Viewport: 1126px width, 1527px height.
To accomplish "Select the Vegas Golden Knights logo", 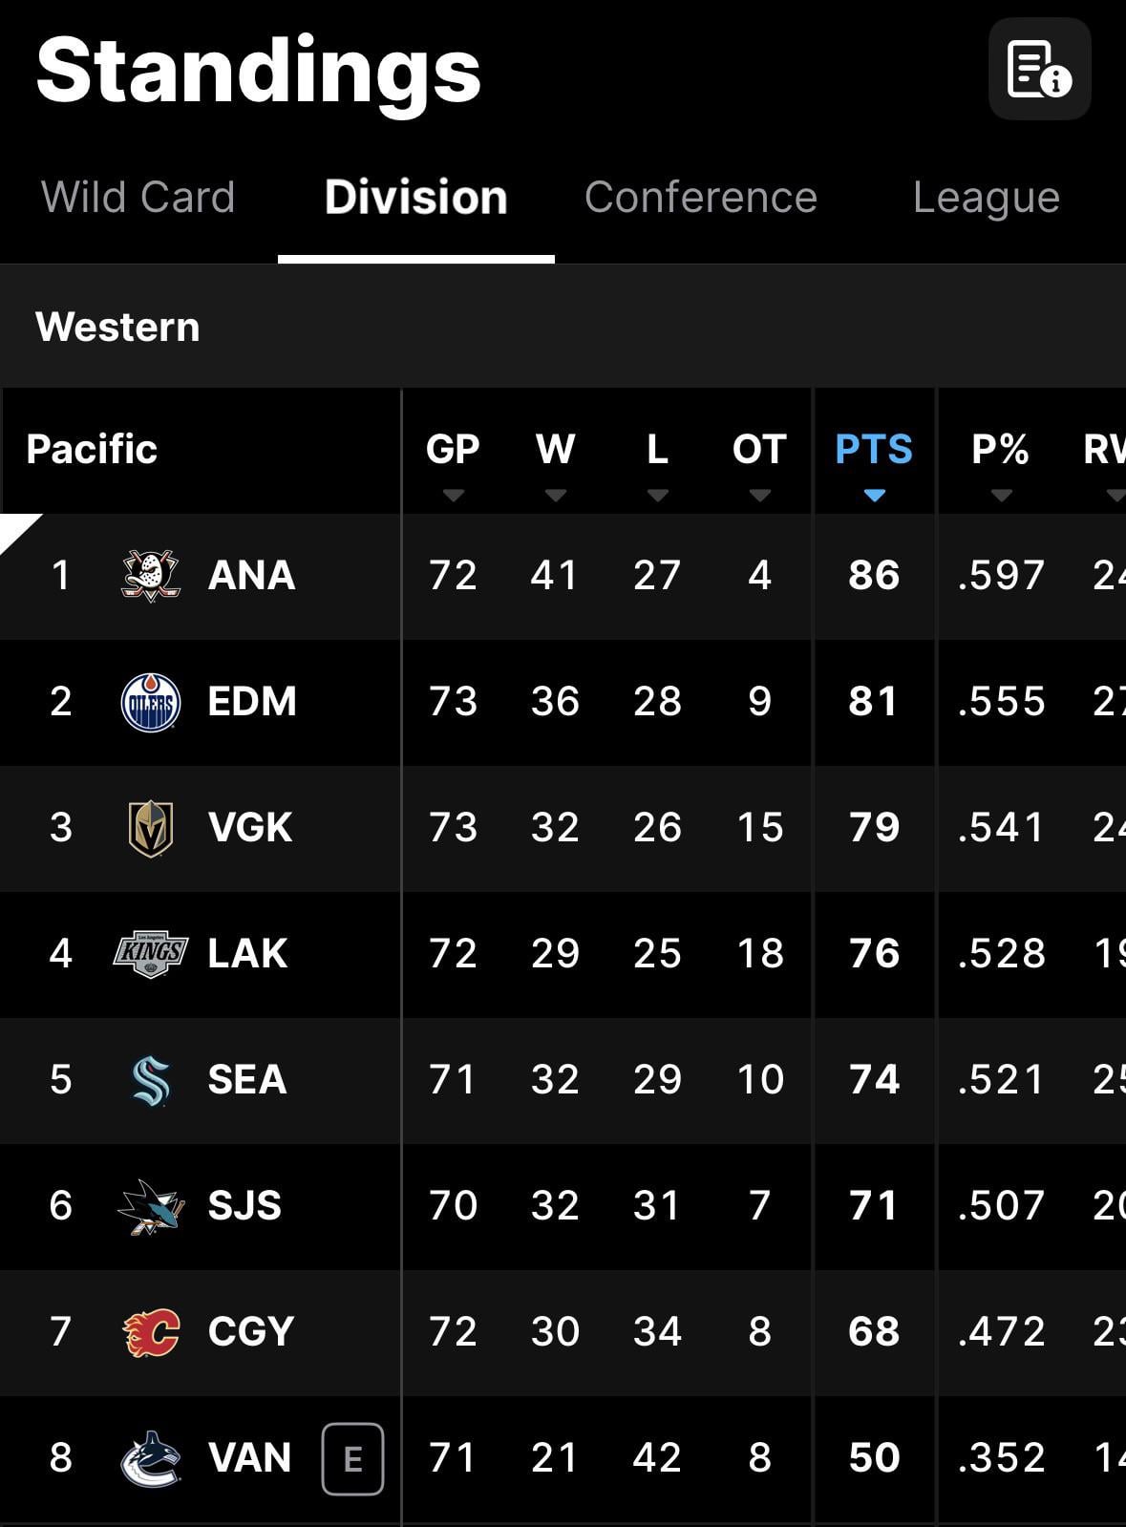I will 151,828.
